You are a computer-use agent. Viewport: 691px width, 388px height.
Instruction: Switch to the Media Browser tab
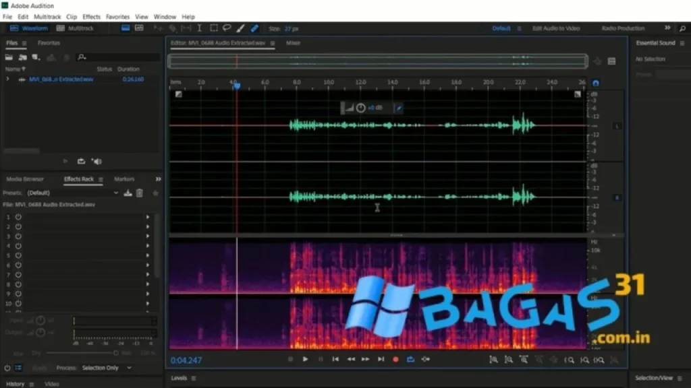point(25,179)
